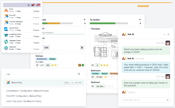Select Time Off / Configuration / Accrual Plans
This screenshot has height=108, width=175.
(x=24, y=96)
